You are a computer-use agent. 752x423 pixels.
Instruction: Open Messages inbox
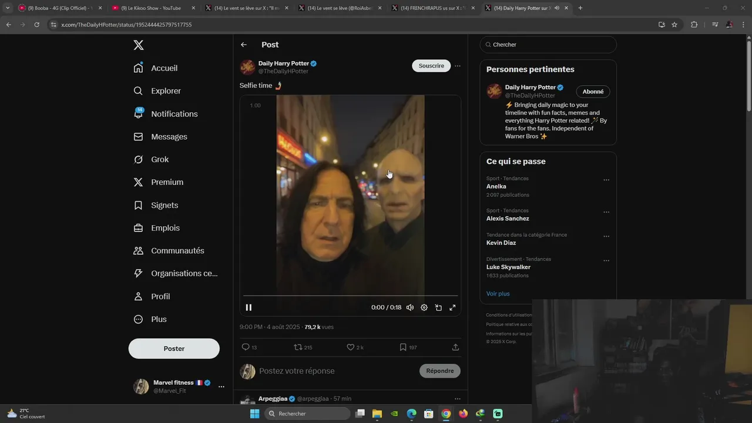(161, 137)
